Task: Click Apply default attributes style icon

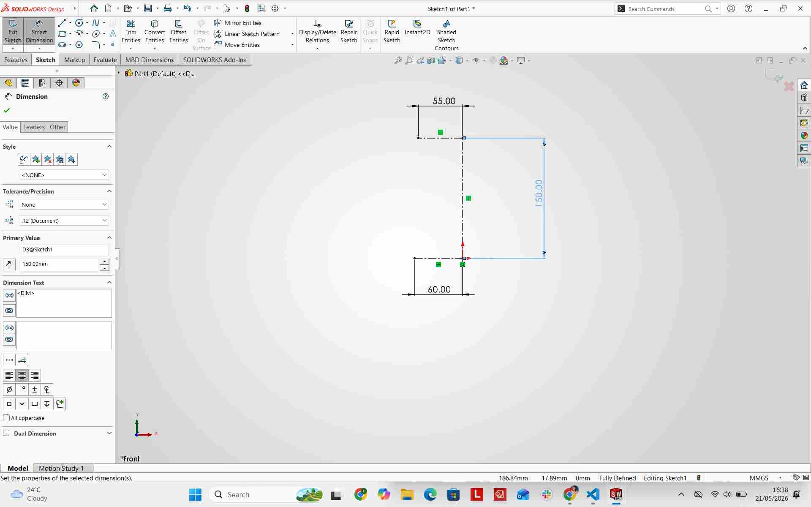Action: 24,159
